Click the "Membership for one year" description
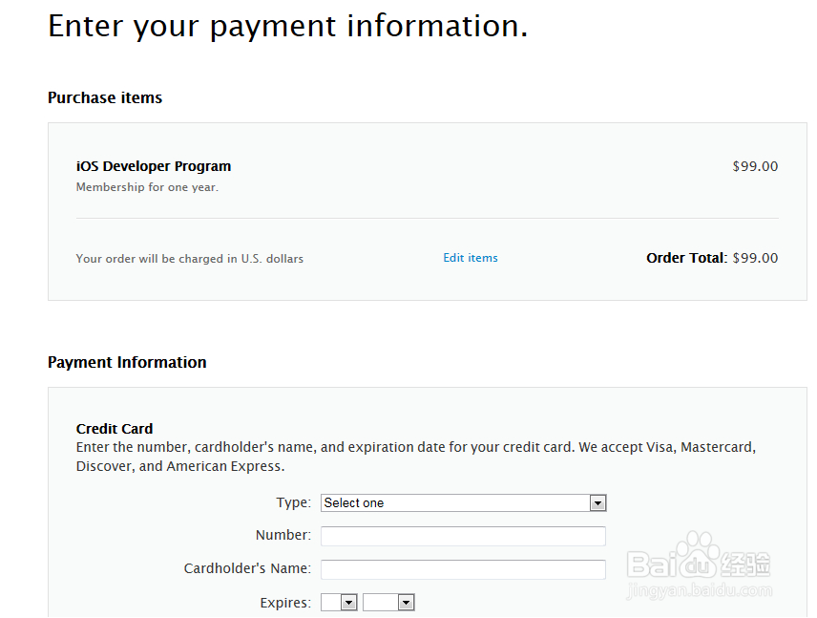Image resolution: width=817 pixels, height=618 pixels. click(147, 187)
